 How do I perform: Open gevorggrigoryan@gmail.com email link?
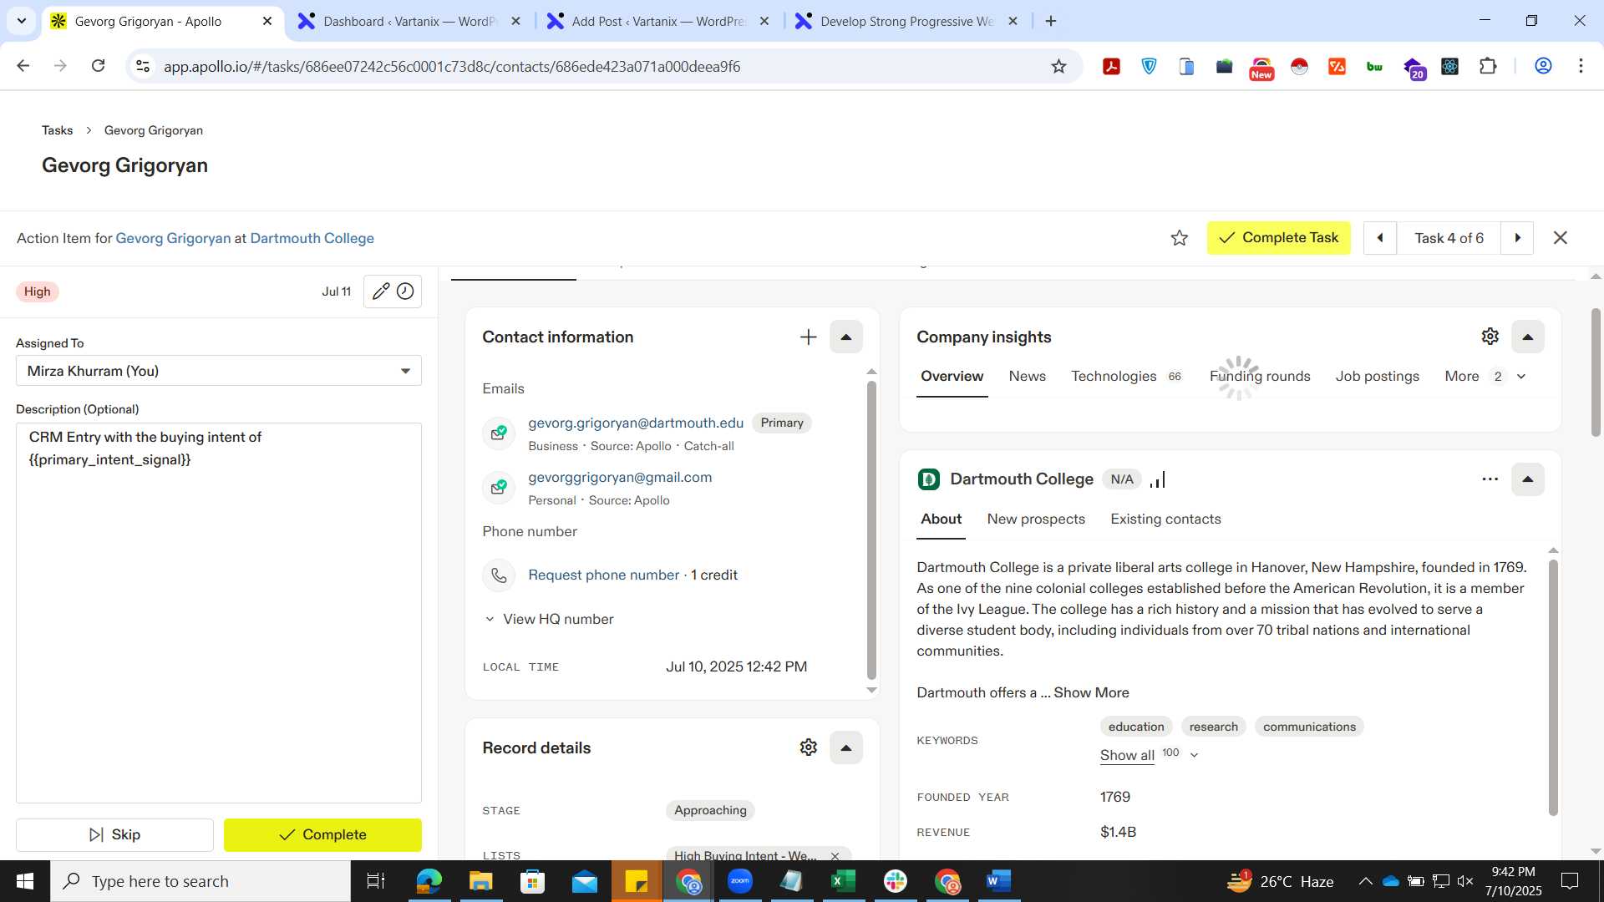click(x=620, y=478)
